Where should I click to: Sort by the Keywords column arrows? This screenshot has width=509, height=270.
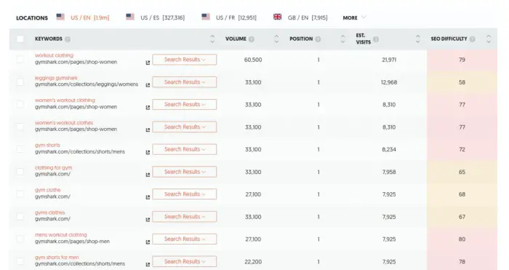[212, 39]
